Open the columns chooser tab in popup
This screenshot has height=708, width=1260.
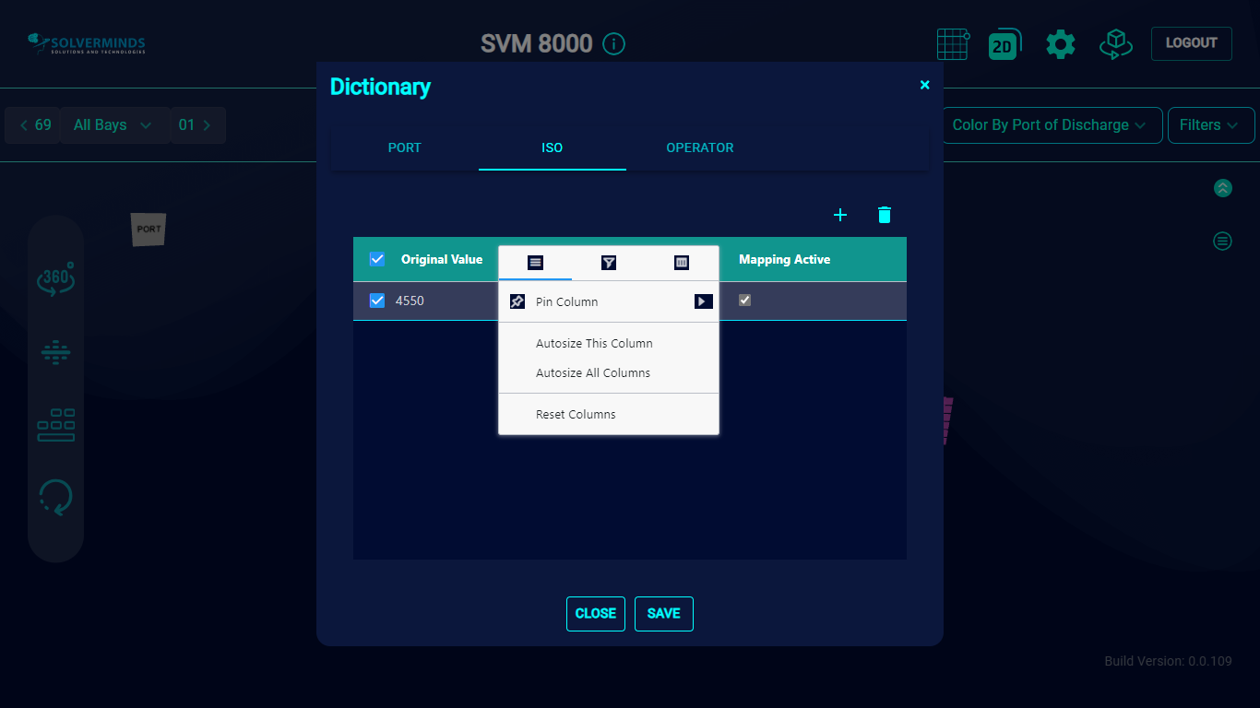click(682, 263)
